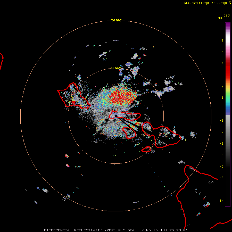Click the TH legend label
Image resolution: width=232 pixels, height=232 pixels.
[221, 201]
